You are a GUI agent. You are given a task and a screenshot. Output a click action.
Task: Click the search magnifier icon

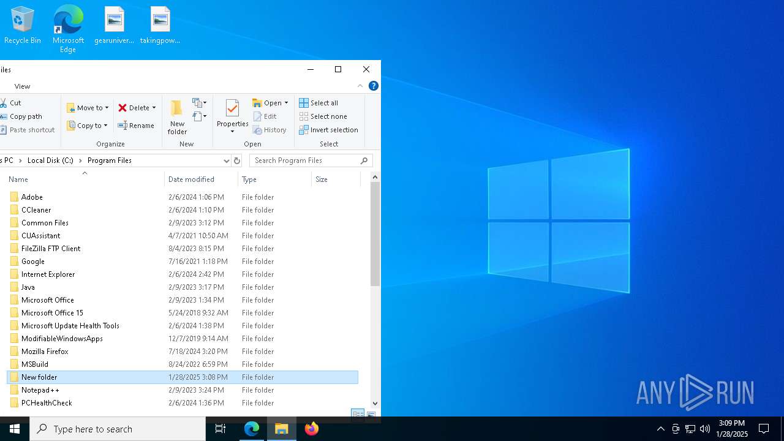pos(364,160)
